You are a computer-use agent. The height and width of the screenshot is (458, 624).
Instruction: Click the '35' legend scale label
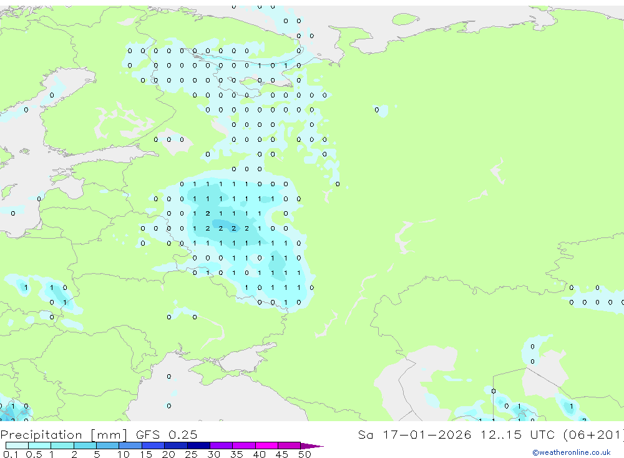236,454
